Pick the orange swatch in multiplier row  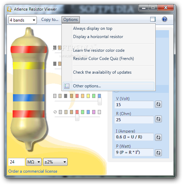pyautogui.click(x=83, y=96)
